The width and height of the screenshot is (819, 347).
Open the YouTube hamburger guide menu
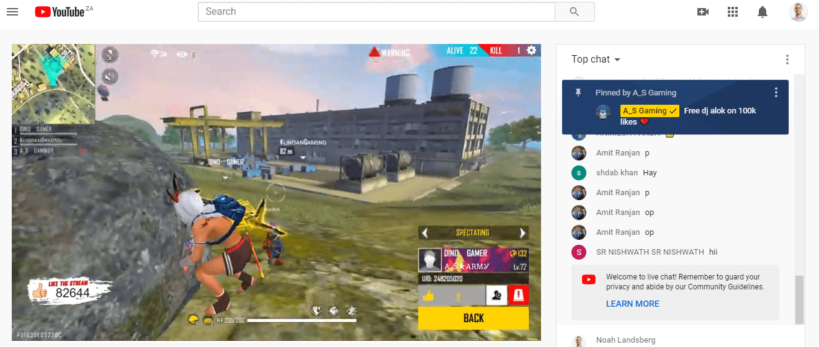pos(12,12)
